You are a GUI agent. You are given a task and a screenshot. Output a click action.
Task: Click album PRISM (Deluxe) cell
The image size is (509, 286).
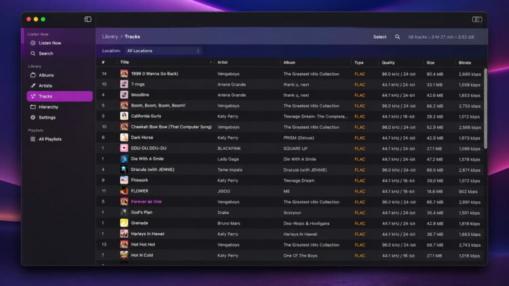[299, 138]
